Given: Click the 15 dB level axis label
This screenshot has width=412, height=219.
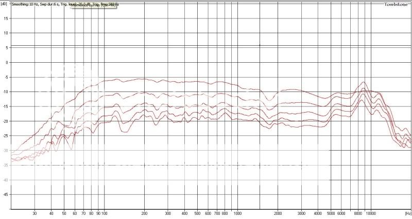Looking at the screenshot, I should pyautogui.click(x=6, y=18).
